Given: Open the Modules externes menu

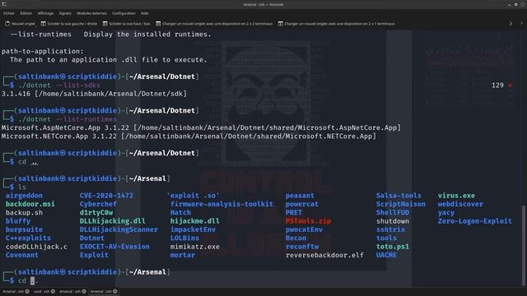Looking at the screenshot, I should (x=91, y=13).
